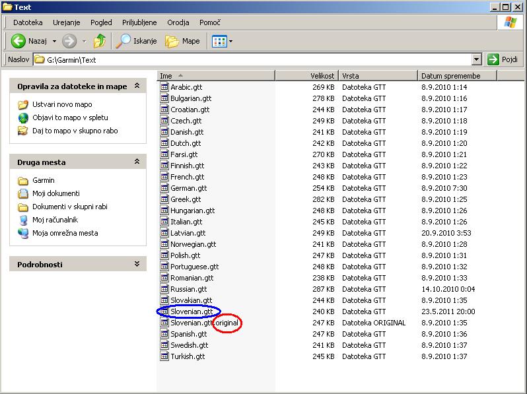Select the Italian.gtt file icon
Image resolution: width=527 pixels, height=394 pixels.
coord(164,222)
